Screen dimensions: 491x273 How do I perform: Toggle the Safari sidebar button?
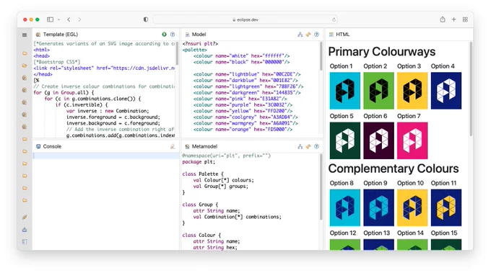pyautogui.click(x=50, y=19)
